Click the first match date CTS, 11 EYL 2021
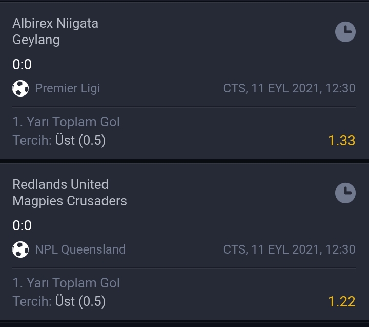 click(271, 88)
